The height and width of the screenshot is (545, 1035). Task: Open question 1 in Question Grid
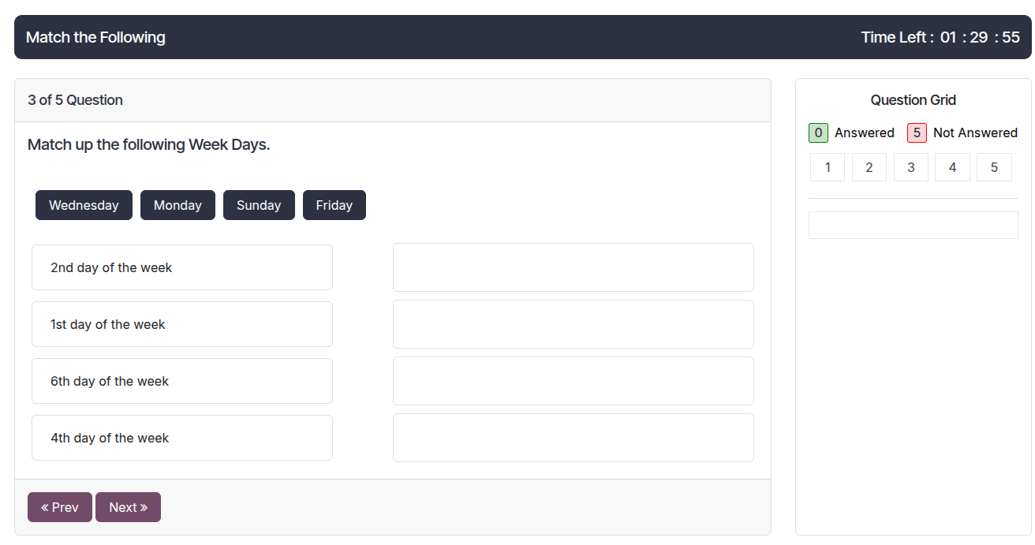(x=827, y=167)
